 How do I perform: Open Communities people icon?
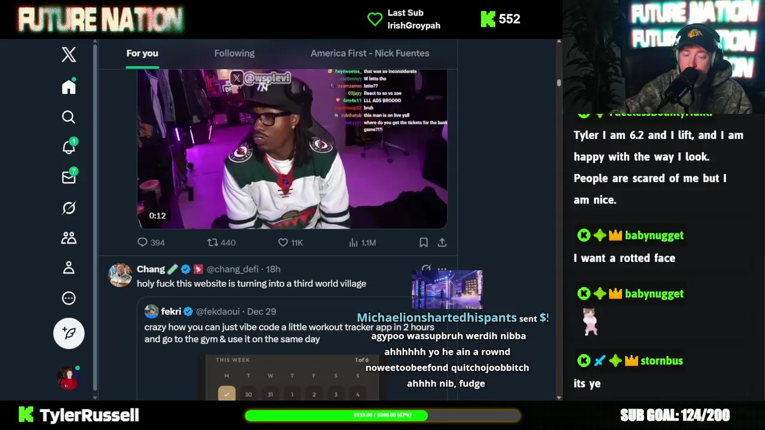pos(69,238)
